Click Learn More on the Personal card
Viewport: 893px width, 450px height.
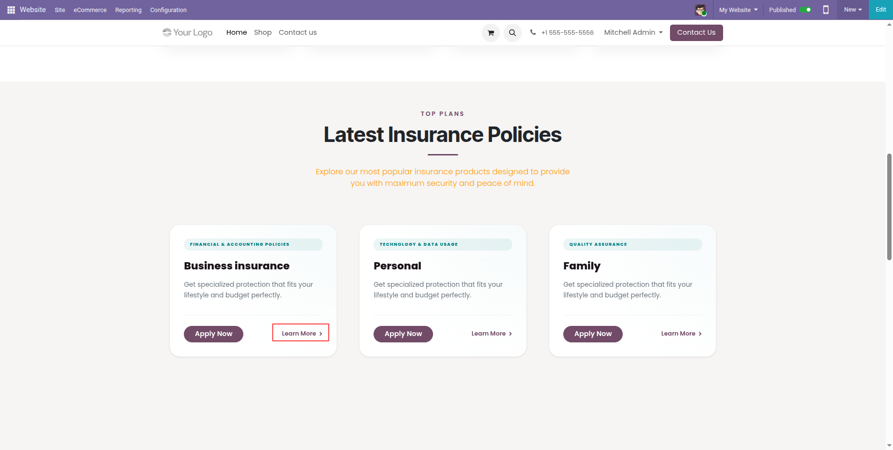pyautogui.click(x=491, y=334)
